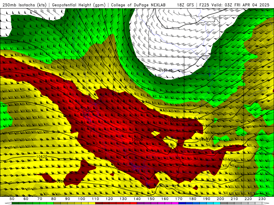This screenshot has width=274, height=205.
Task: Pick the magenta swatch in the color bar
Action: click(x=175, y=203)
